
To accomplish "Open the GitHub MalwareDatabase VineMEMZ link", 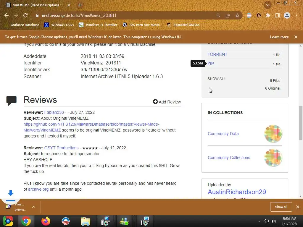I will 91,127.
